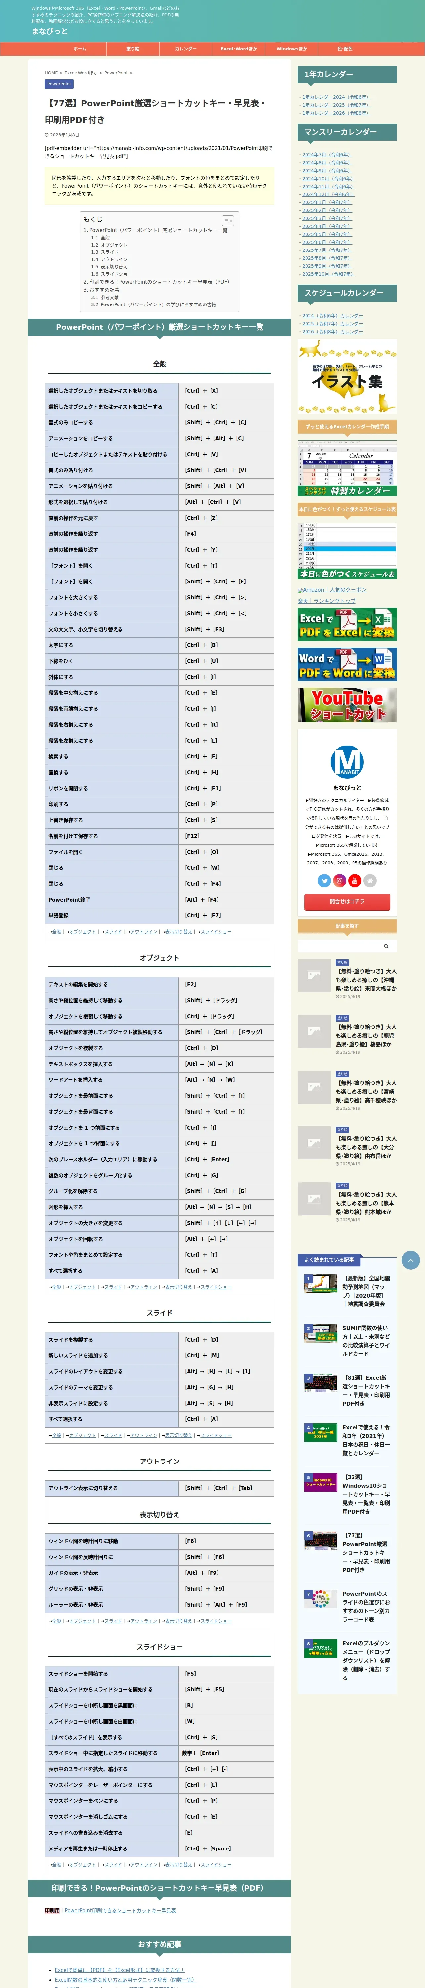
Task: Click the テキストボックスを挿入する row
Action: tap(160, 1064)
